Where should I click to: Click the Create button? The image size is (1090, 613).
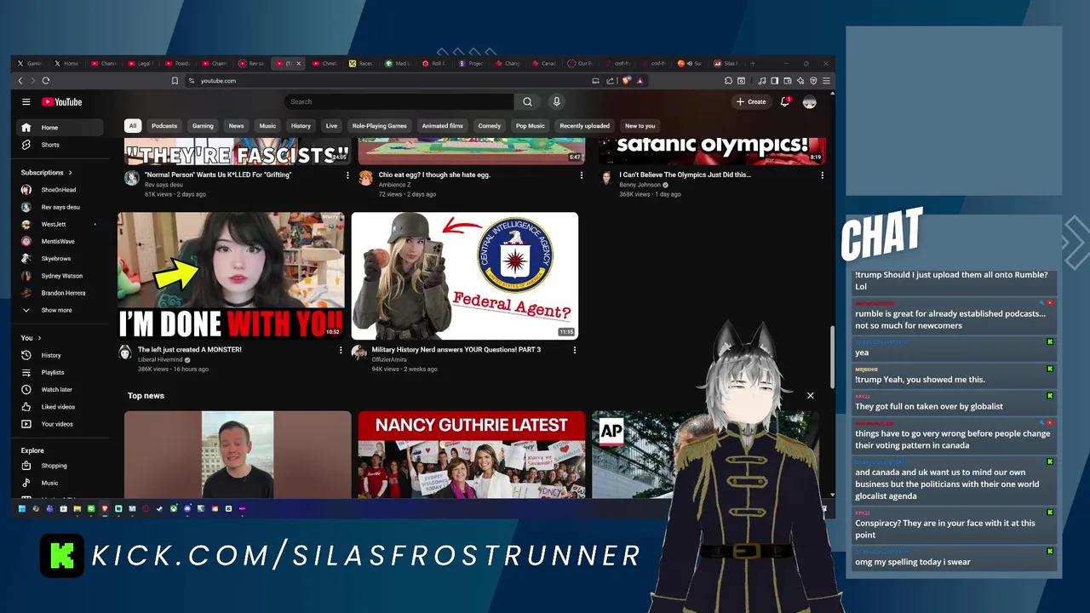pos(751,101)
